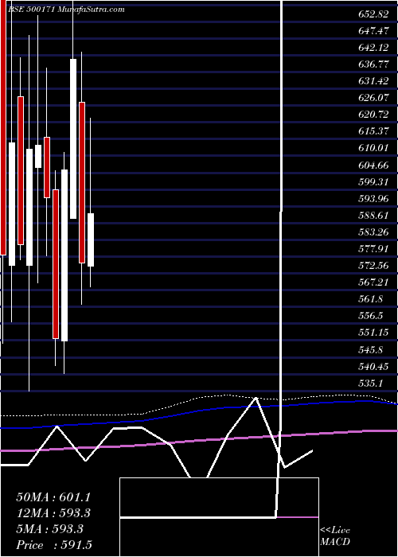Click the 583.26 price axis label
Screen dimensions: 398x557
coord(373,232)
